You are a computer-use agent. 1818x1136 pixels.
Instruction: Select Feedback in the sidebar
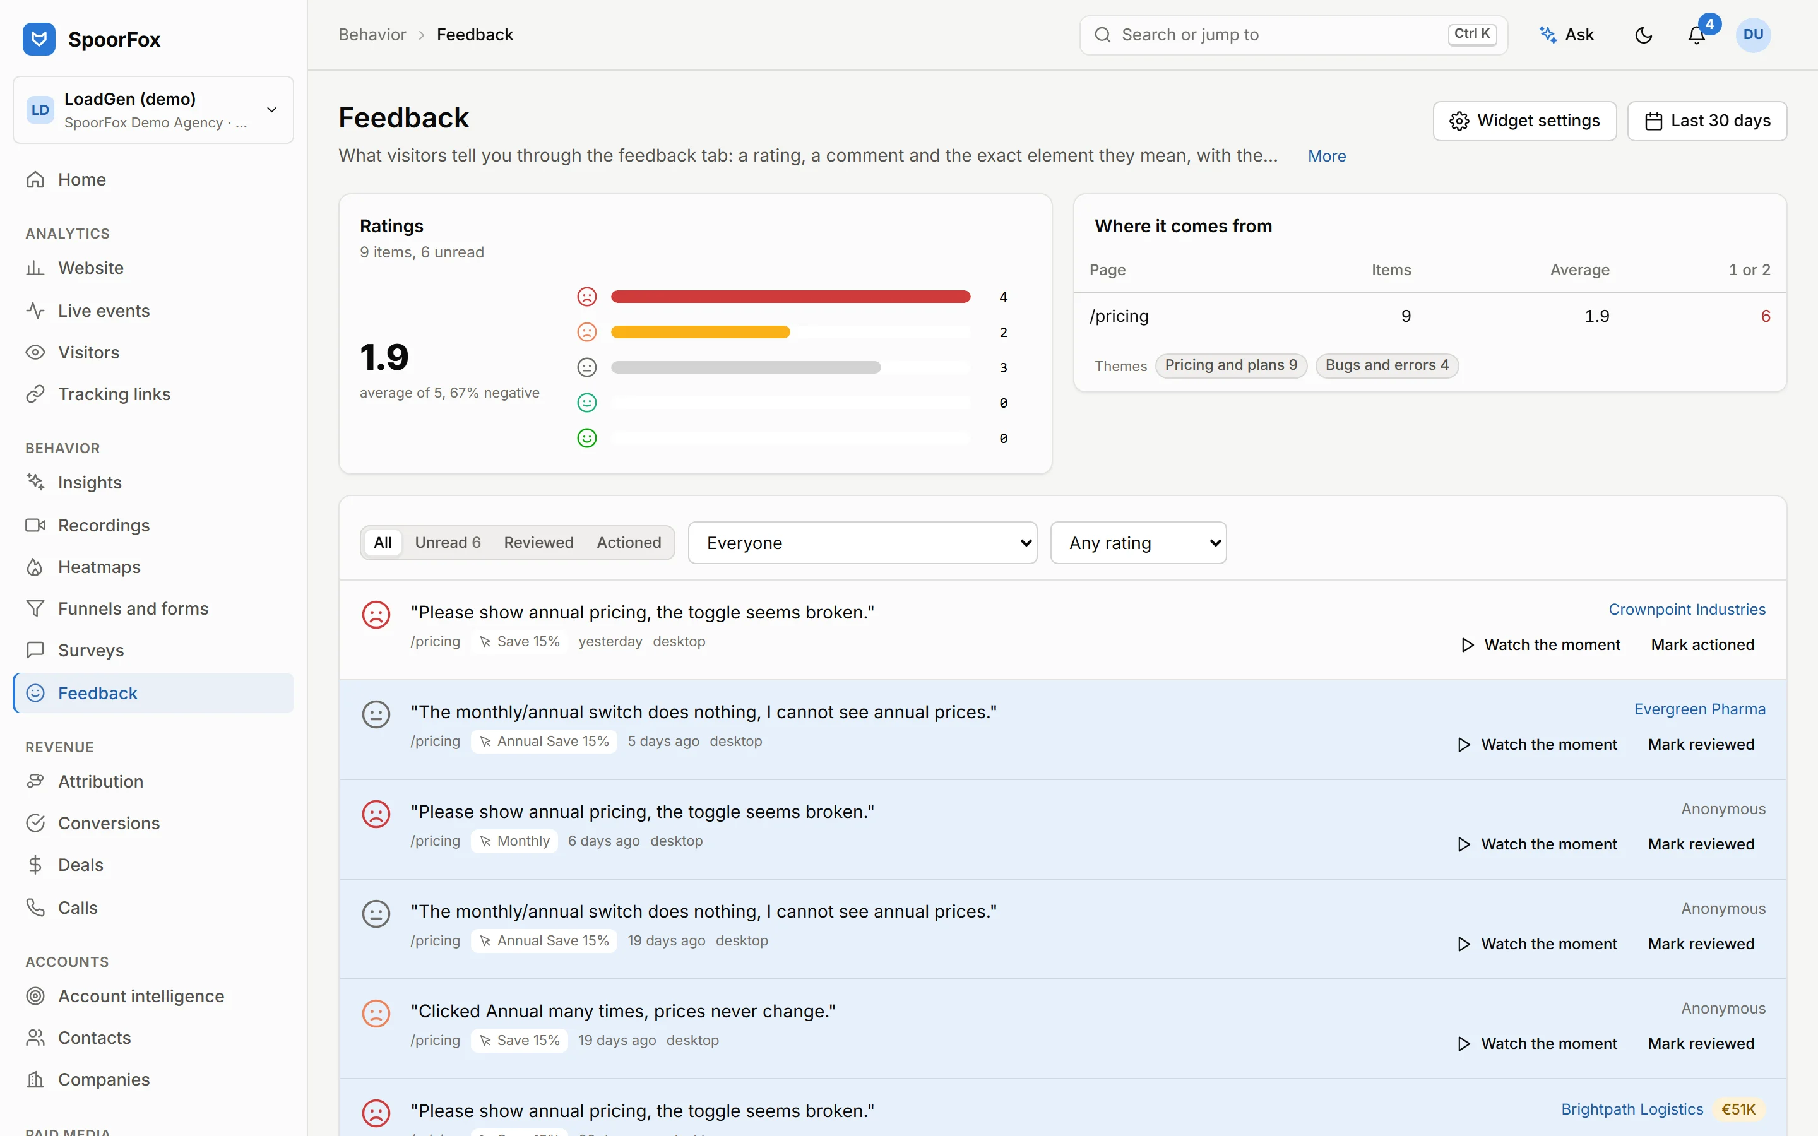click(x=153, y=693)
